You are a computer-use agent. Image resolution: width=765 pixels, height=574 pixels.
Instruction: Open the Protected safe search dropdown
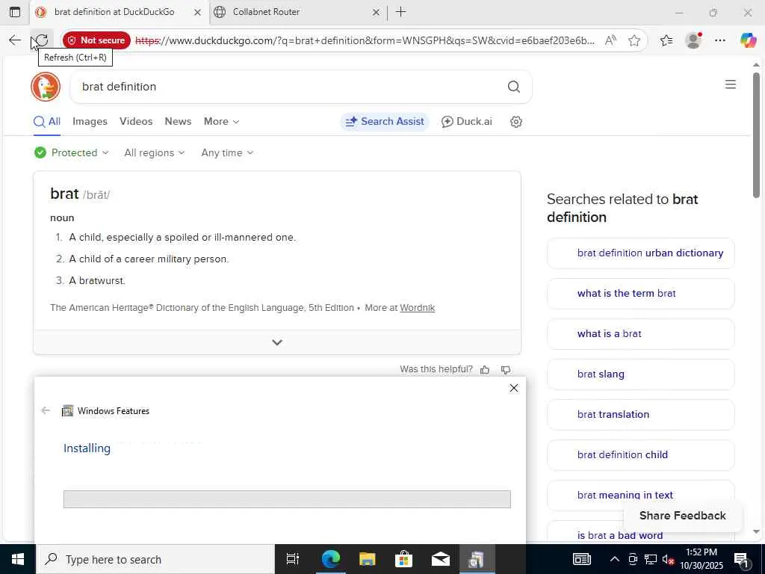[x=71, y=152]
